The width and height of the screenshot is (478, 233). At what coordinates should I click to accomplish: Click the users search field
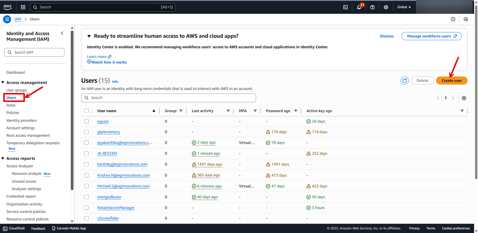pyautogui.click(x=169, y=98)
